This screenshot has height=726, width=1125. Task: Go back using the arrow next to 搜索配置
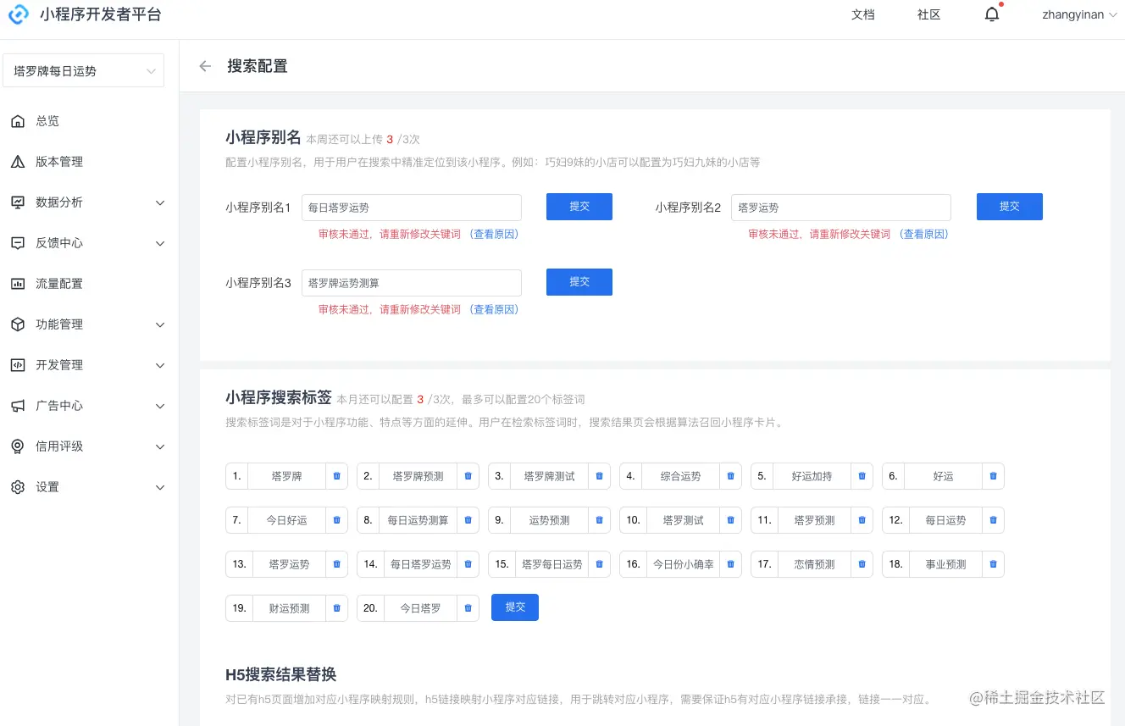coord(205,66)
